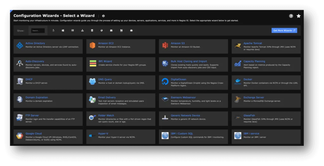324x166 pixels.
Task: Click the Generic Network Device icon
Action: (x=165, y=117)
